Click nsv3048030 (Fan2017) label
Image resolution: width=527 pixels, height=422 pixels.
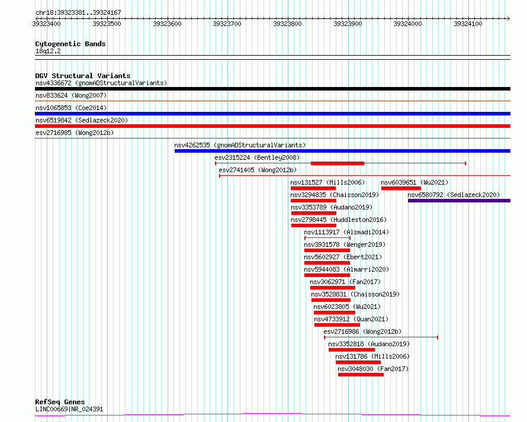tap(373, 369)
